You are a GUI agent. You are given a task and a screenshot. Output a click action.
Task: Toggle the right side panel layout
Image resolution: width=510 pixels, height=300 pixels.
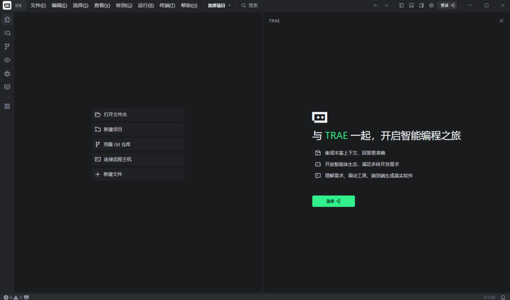click(x=421, y=6)
